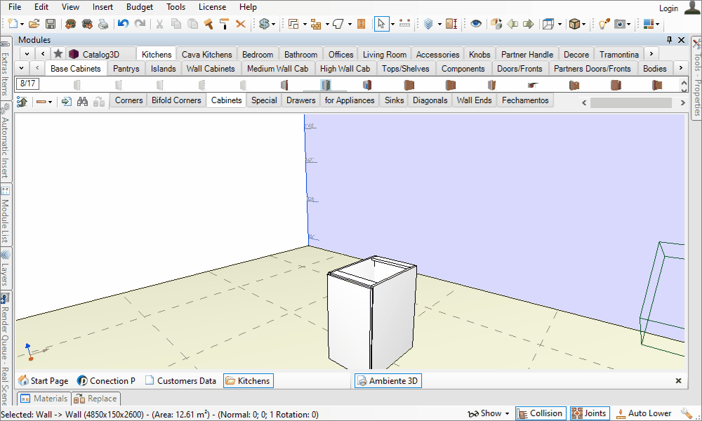Toggle Auto Lower in the status bar

tap(643, 413)
